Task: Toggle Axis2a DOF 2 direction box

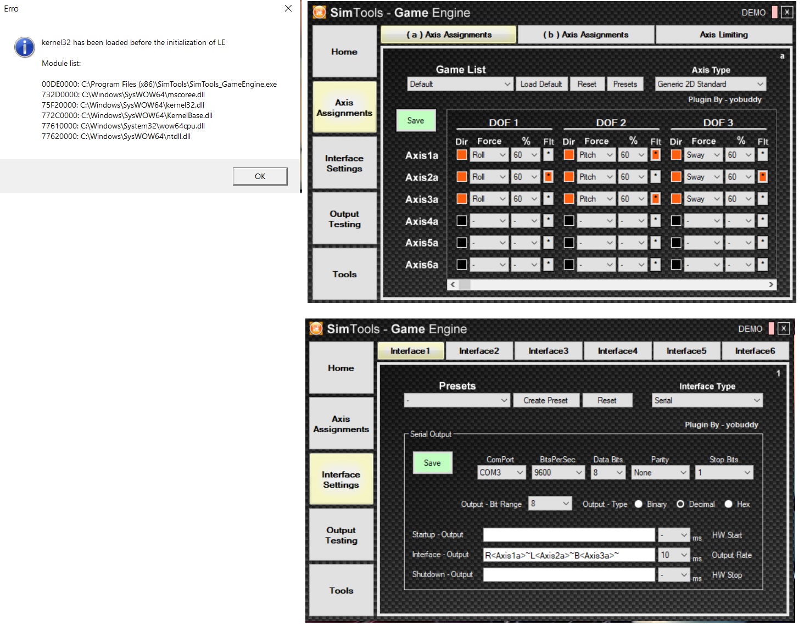Action: (x=569, y=177)
